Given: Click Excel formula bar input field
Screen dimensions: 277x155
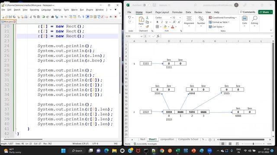Looking at the screenshot, I should pyautogui.click(x=216, y=36).
